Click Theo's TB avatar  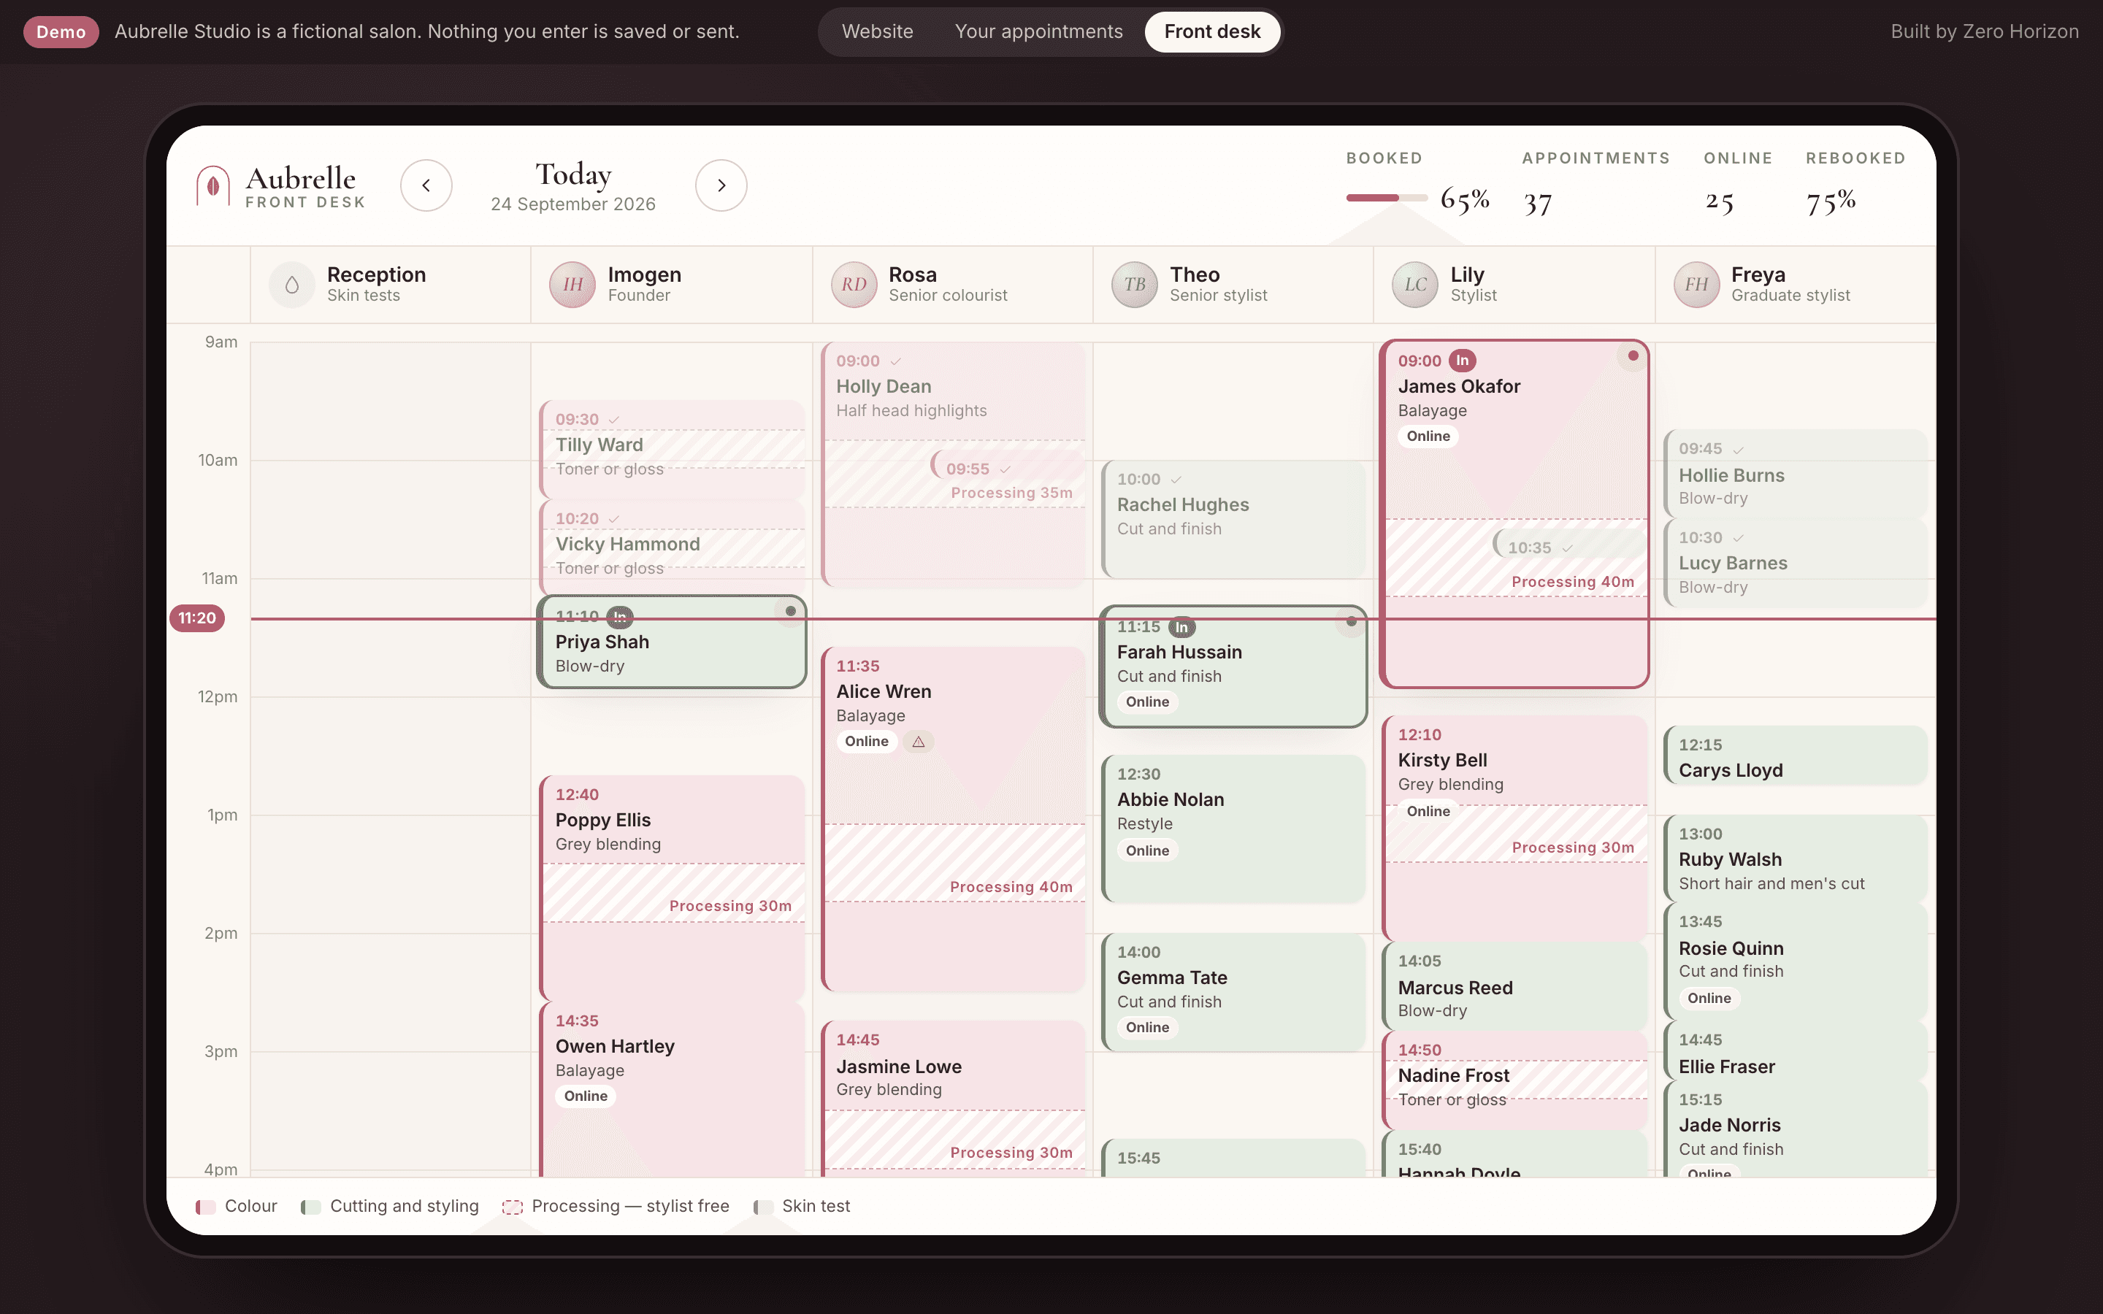(1134, 285)
